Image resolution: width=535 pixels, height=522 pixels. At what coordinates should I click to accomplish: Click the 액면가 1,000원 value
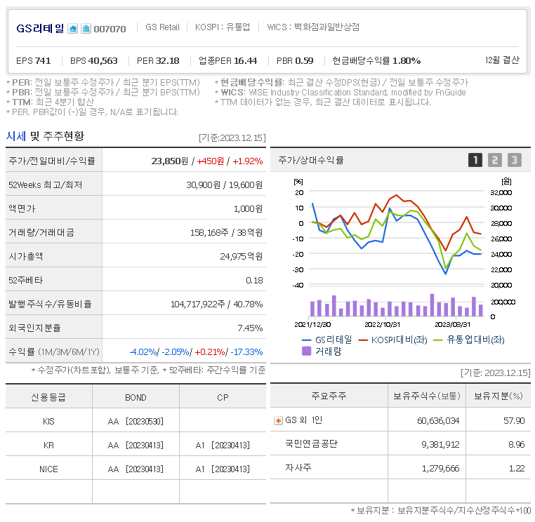[x=248, y=208]
